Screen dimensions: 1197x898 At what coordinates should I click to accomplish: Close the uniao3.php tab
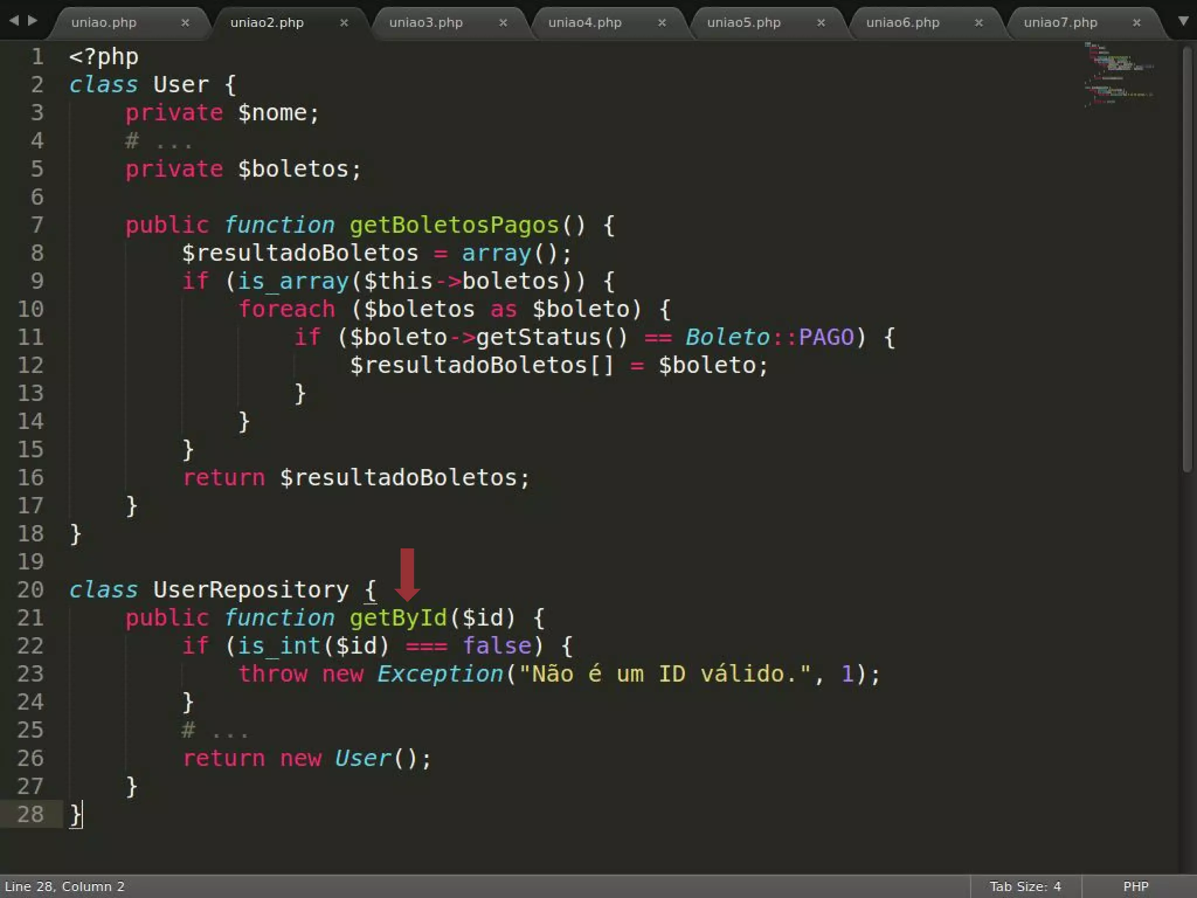503,23
